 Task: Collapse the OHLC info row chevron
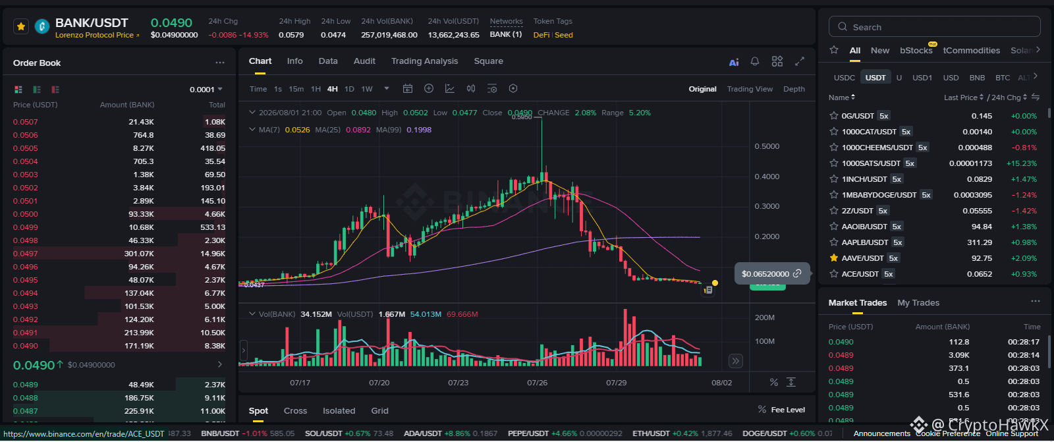(252, 113)
